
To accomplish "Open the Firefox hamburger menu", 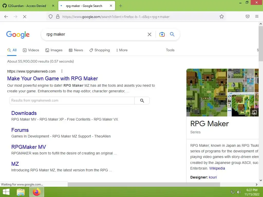I will pyautogui.click(x=257, y=16).
